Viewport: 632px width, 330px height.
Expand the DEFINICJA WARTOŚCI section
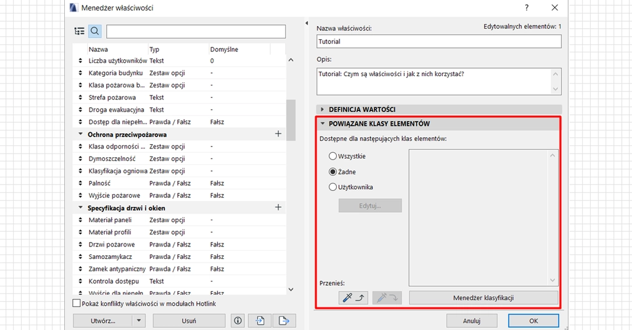322,109
